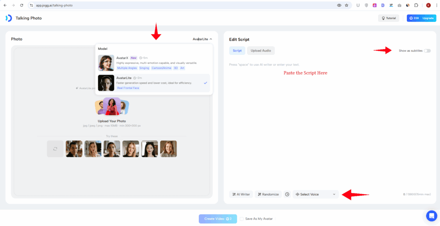Click the Upgrade credits button

421,18
